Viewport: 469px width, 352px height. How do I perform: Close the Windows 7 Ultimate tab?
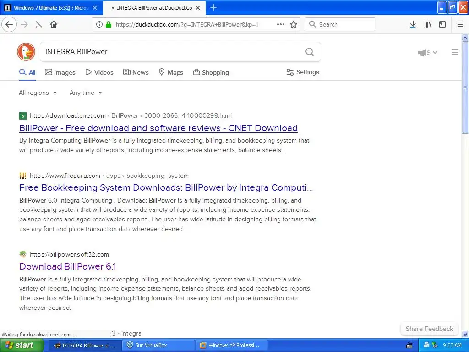pyautogui.click(x=95, y=8)
